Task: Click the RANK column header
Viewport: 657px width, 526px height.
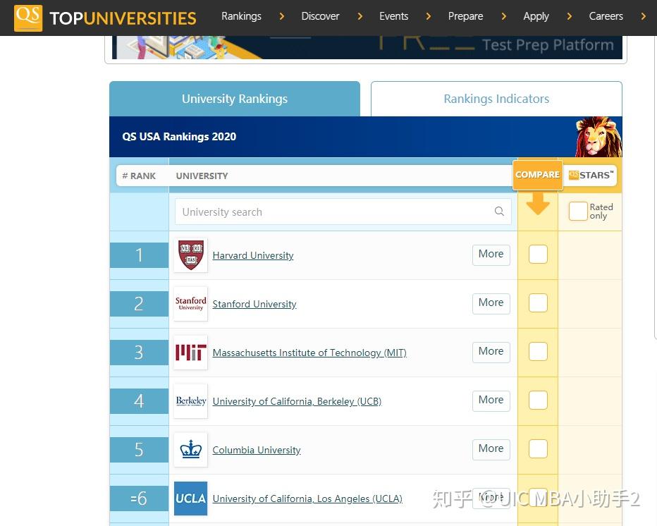Action: point(139,176)
